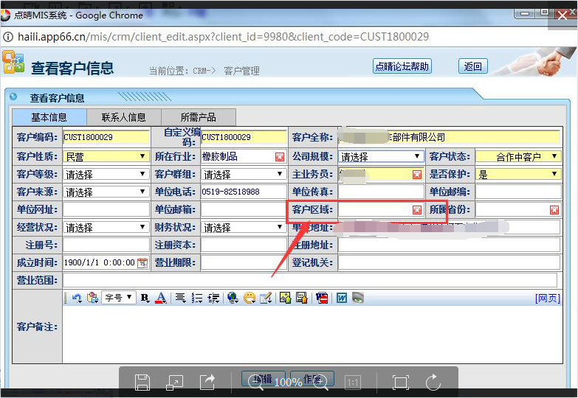Screen dimensions: 578x398
Task: Open calendar picker next to 成立时间
Action: [x=142, y=262]
